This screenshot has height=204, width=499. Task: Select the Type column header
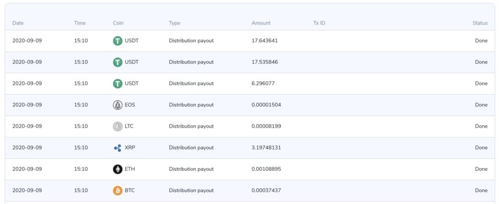pos(174,23)
